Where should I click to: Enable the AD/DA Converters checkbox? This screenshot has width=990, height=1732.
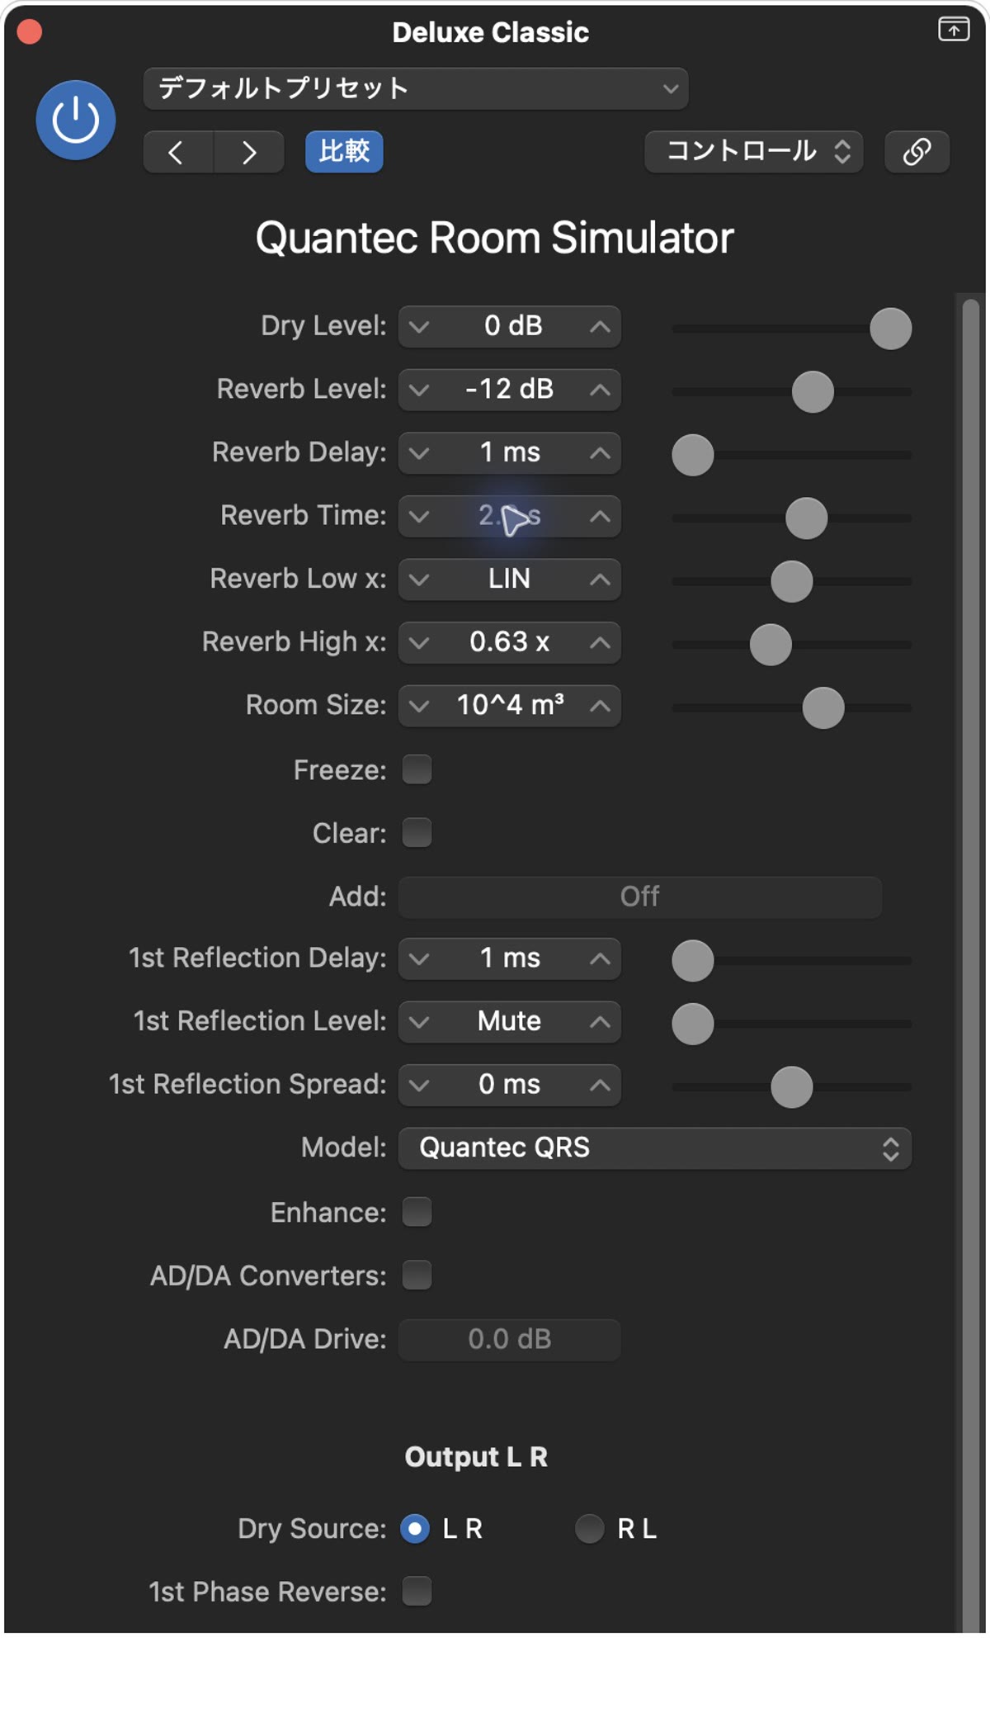[x=417, y=1275]
